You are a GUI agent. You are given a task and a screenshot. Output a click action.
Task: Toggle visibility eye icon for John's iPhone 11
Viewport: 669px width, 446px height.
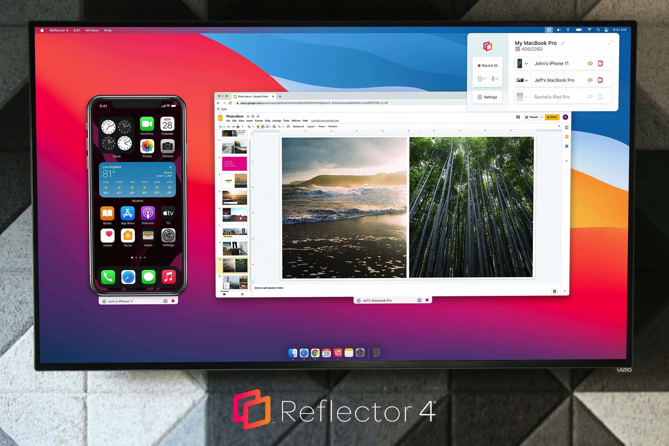590,64
